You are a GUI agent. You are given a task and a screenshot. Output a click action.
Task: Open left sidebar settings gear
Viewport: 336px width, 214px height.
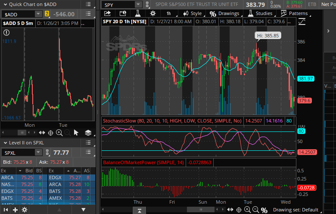[x=25, y=210]
